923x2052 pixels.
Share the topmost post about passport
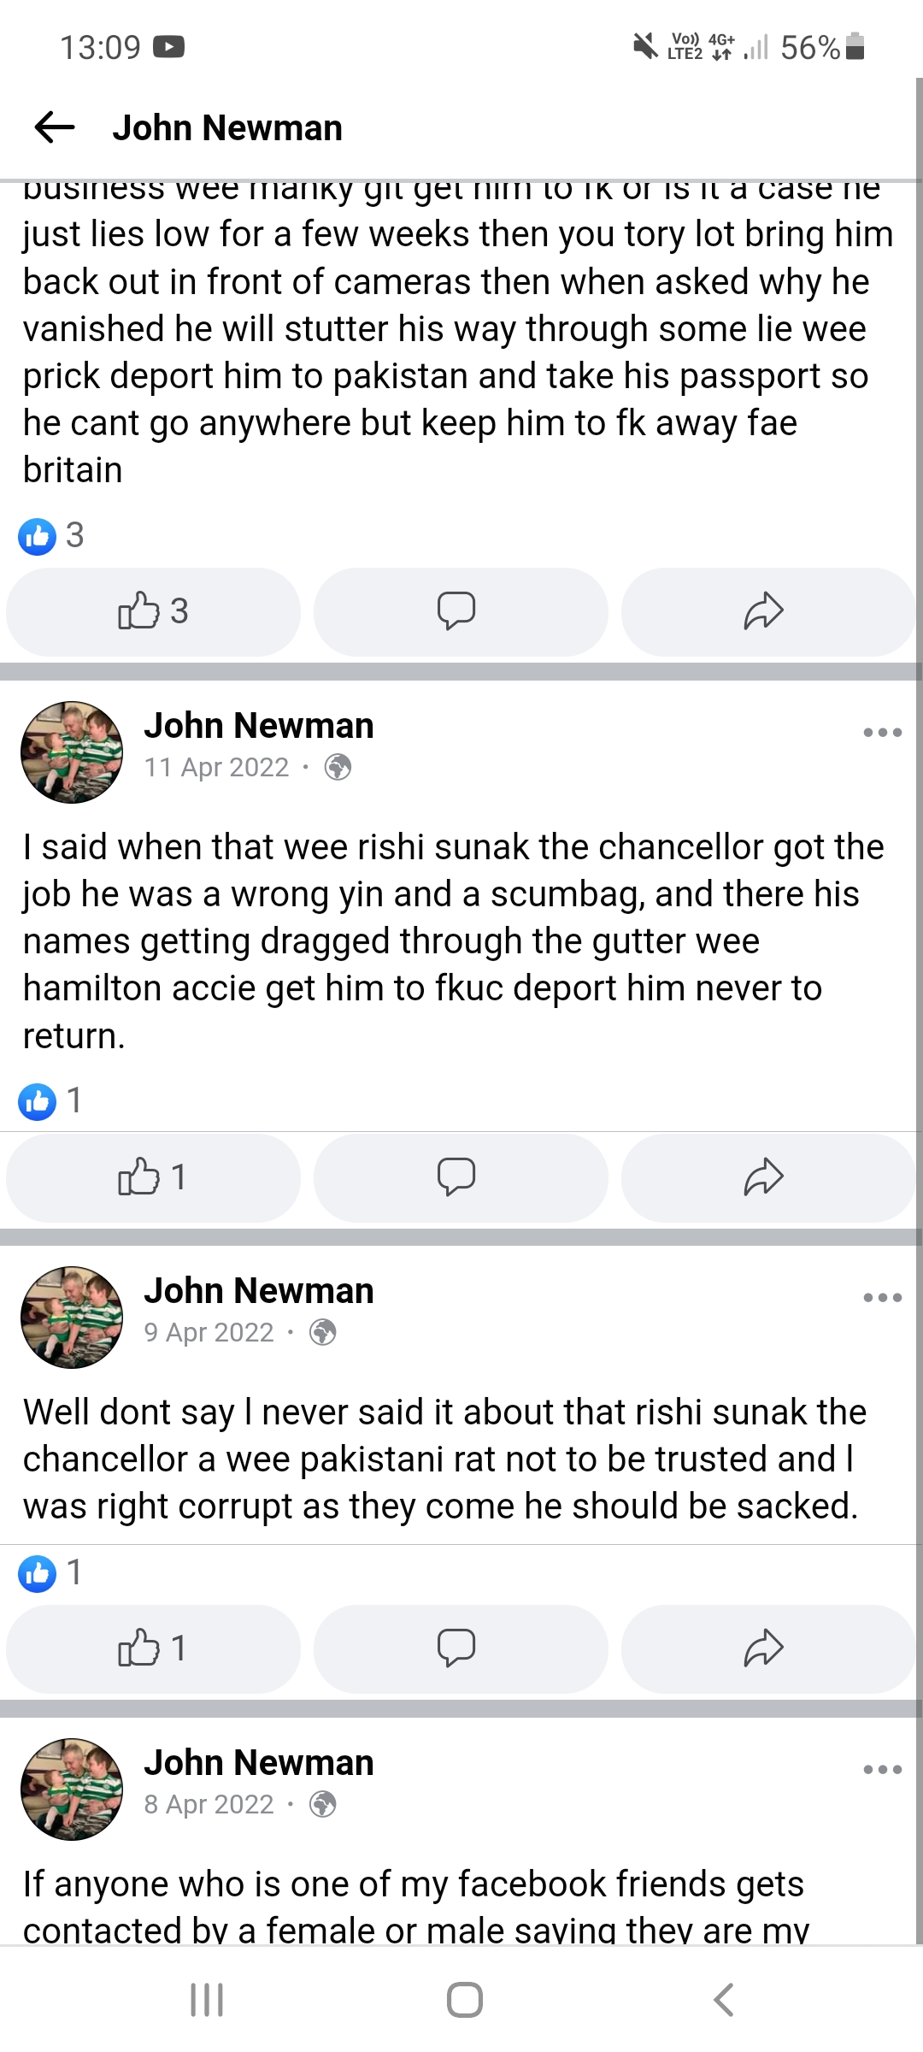pos(763,611)
